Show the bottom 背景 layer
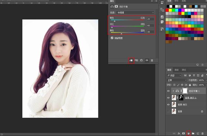 tap(168, 111)
